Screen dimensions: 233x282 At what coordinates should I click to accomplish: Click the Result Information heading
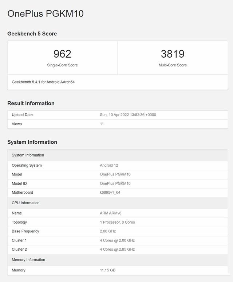pyautogui.click(x=31, y=103)
